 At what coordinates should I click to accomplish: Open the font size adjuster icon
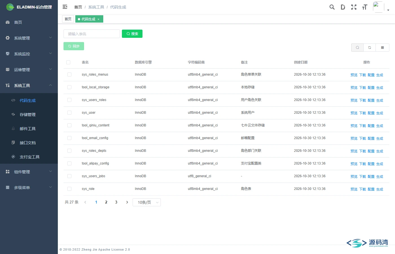pos(365,7)
